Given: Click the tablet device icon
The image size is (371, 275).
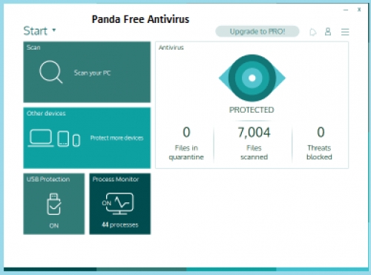Looking at the screenshot, I should [63, 139].
